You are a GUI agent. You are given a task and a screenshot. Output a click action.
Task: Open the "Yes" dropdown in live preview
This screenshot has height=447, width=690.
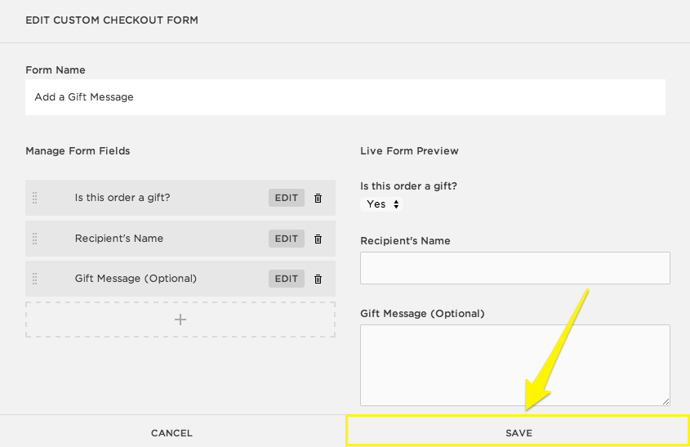click(382, 204)
